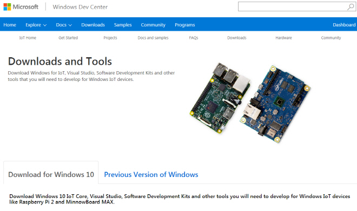Open the FAQs link

point(194,38)
